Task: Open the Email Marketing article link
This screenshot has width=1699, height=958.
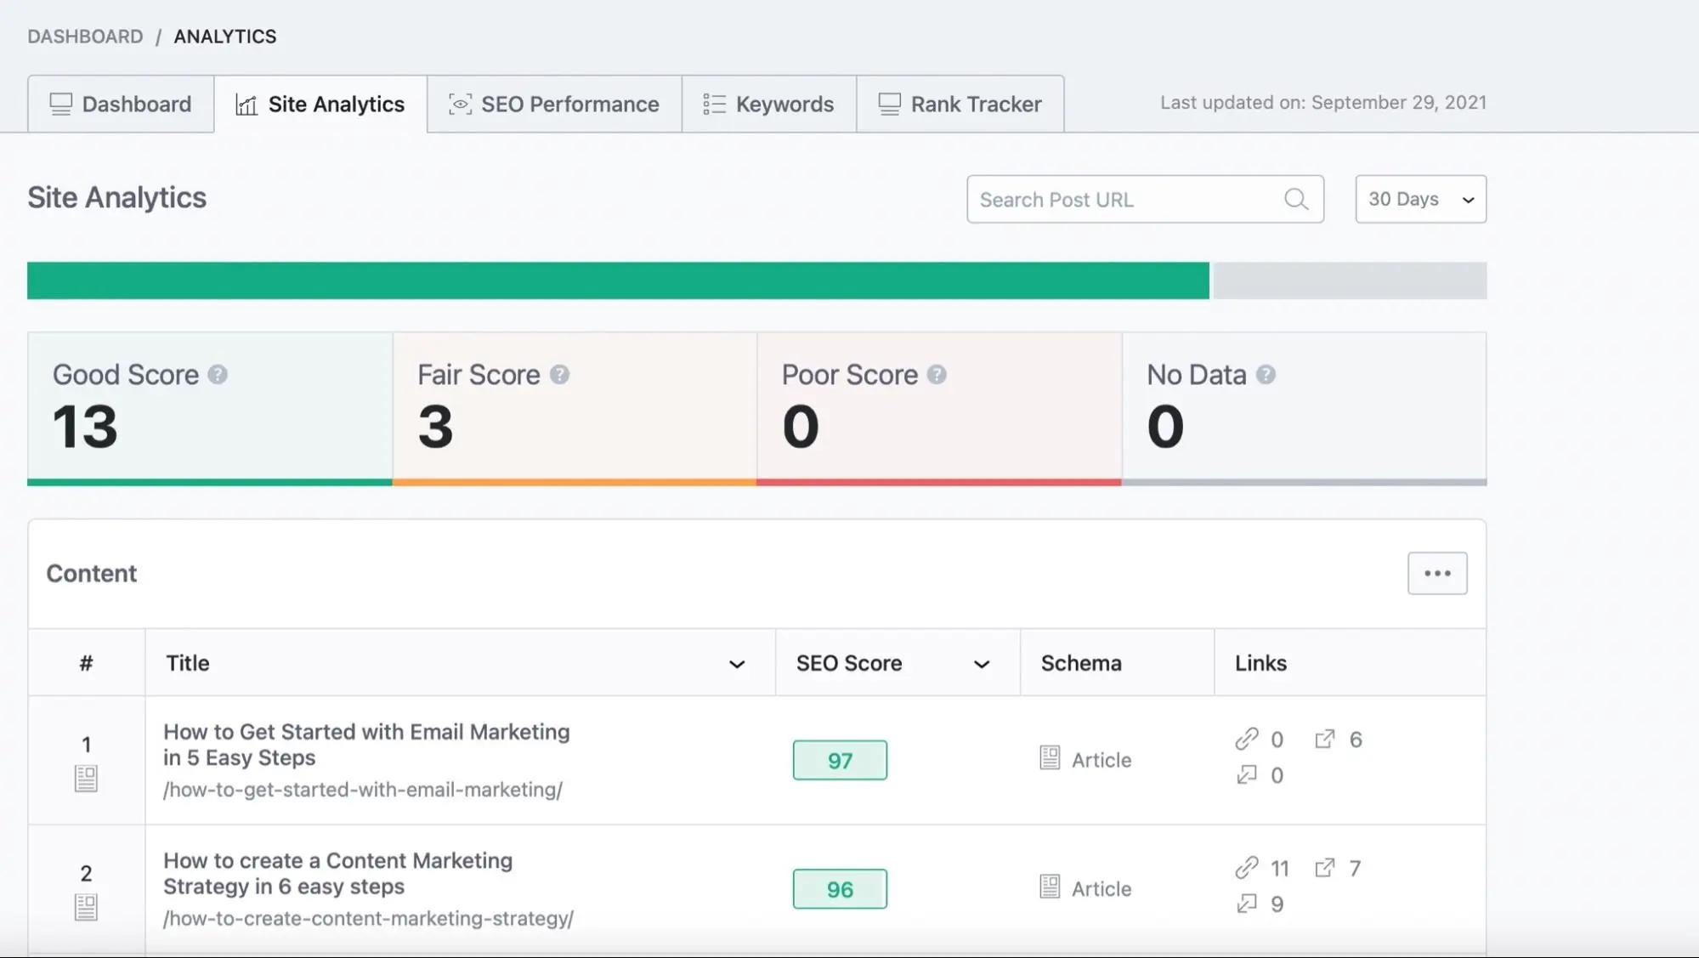Action: click(x=366, y=744)
